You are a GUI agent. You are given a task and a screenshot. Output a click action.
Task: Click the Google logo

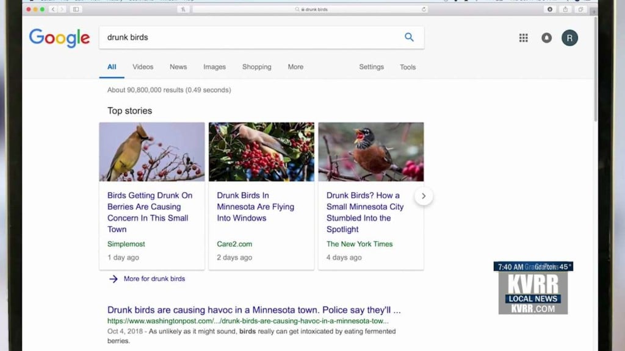(x=59, y=38)
